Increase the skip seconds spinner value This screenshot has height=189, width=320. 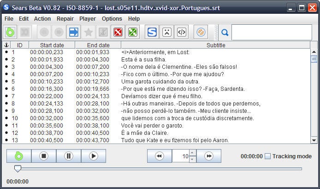[x=192, y=153]
